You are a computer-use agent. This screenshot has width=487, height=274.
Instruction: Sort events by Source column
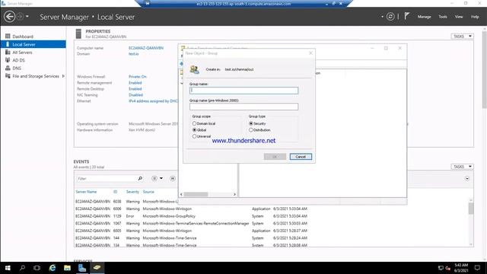(x=148, y=192)
